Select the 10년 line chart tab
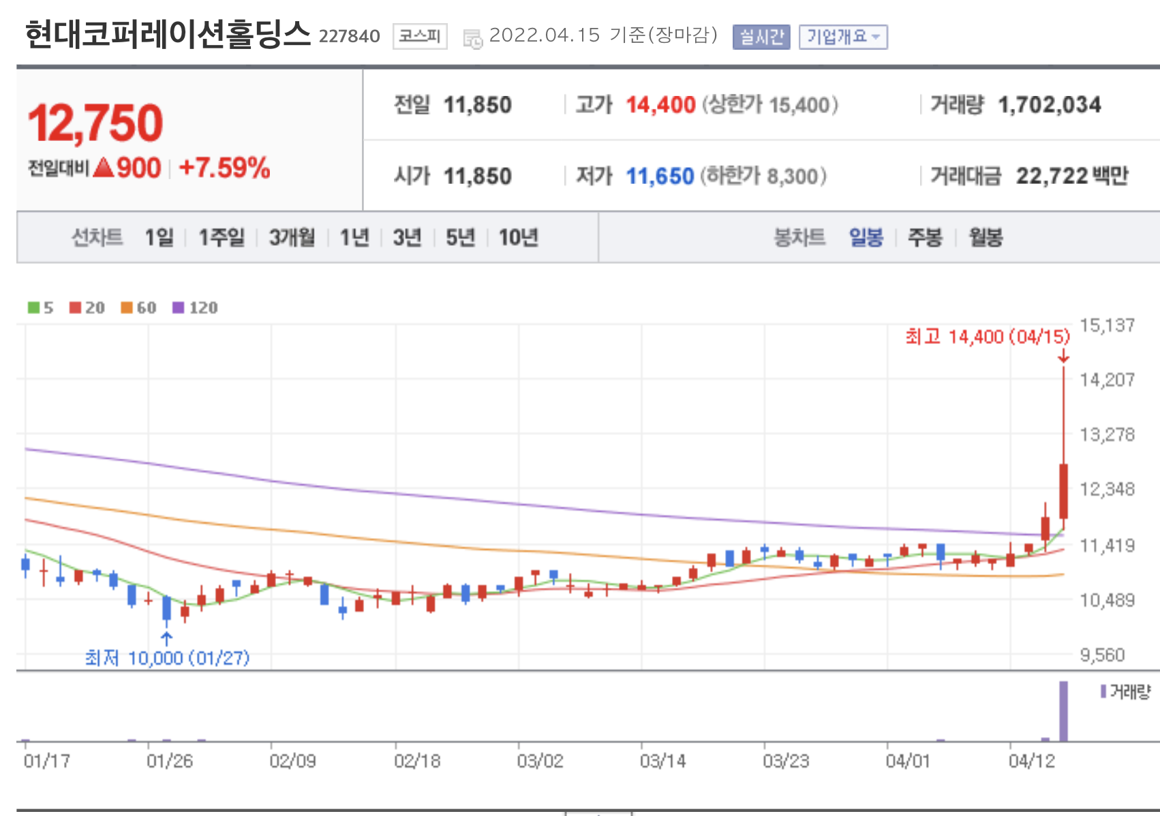This screenshot has width=1160, height=816. point(519,238)
